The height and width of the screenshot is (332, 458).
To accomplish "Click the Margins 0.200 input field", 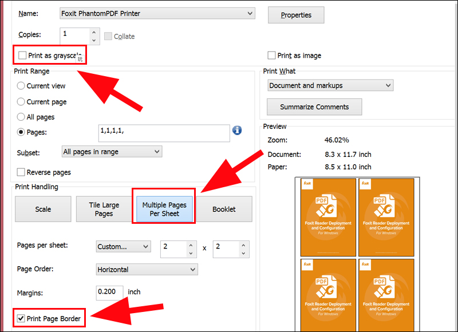I will (109, 293).
